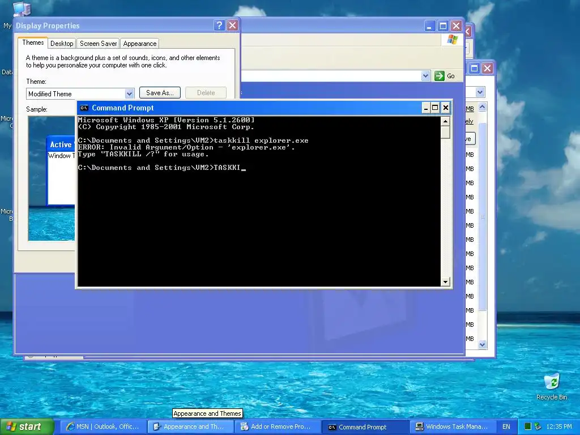Minimize the Command Prompt window
Viewport: 580px width, 435px height.
[x=426, y=108]
